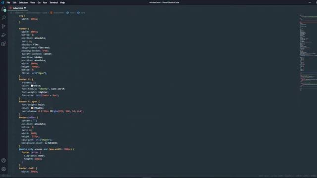Screen dimensions: 317x178
Task: Click the style symbol icon in breadcrumb
Action: click(78, 12)
